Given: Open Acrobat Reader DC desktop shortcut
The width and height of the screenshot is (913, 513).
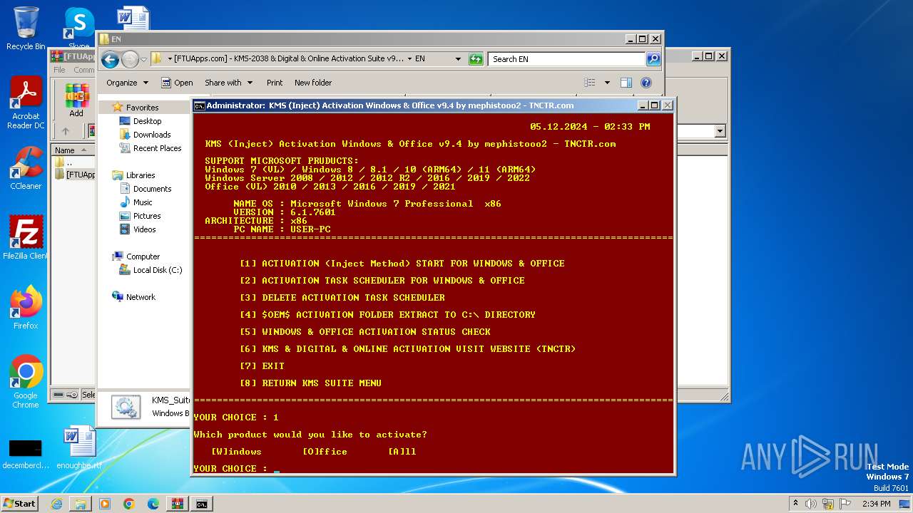Looking at the screenshot, I should pyautogui.click(x=26, y=103).
